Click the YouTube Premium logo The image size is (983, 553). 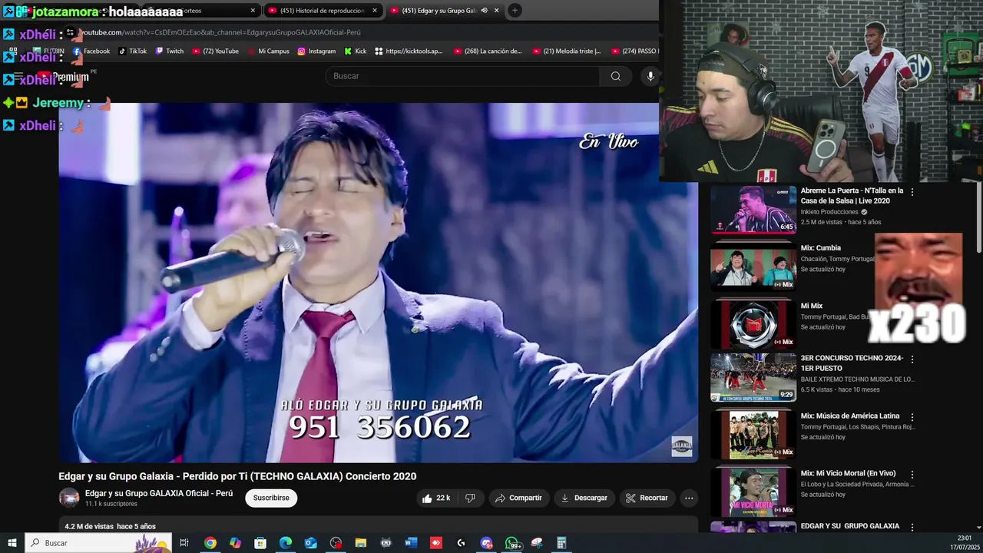tap(63, 77)
